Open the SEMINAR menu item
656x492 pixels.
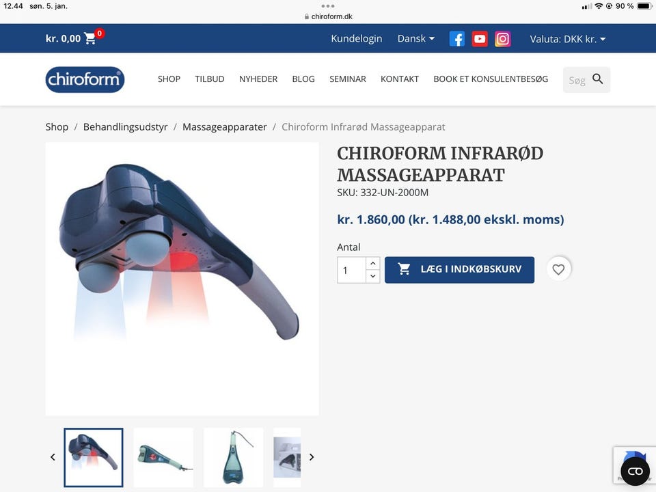[348, 79]
